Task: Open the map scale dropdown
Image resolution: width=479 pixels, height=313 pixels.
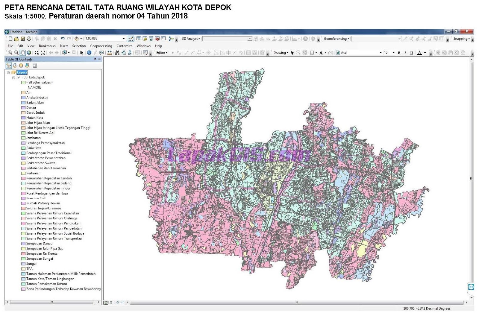Action: (124, 38)
